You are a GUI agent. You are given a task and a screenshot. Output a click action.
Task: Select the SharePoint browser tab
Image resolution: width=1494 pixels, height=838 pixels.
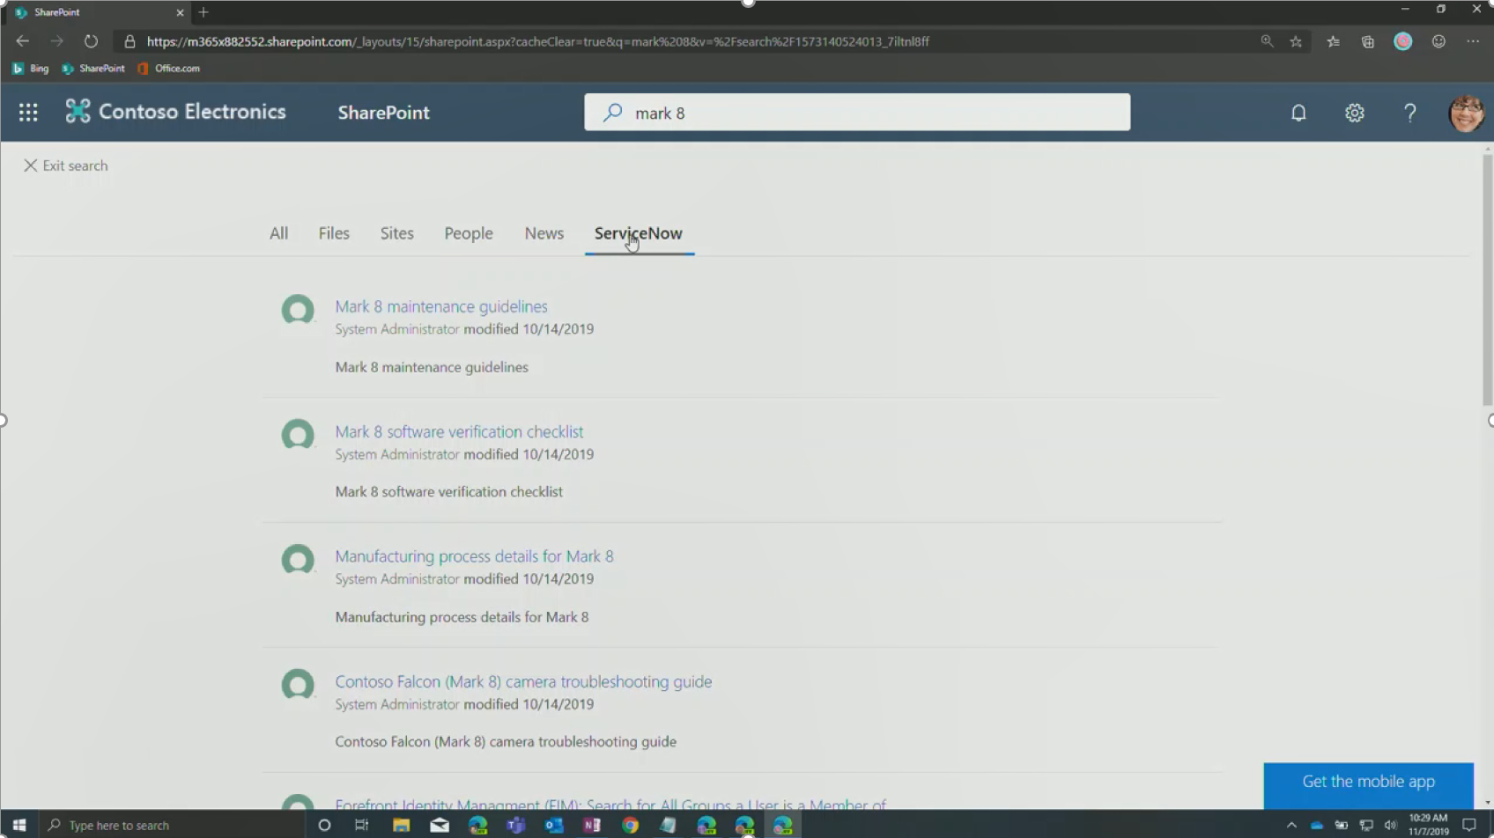pos(97,12)
